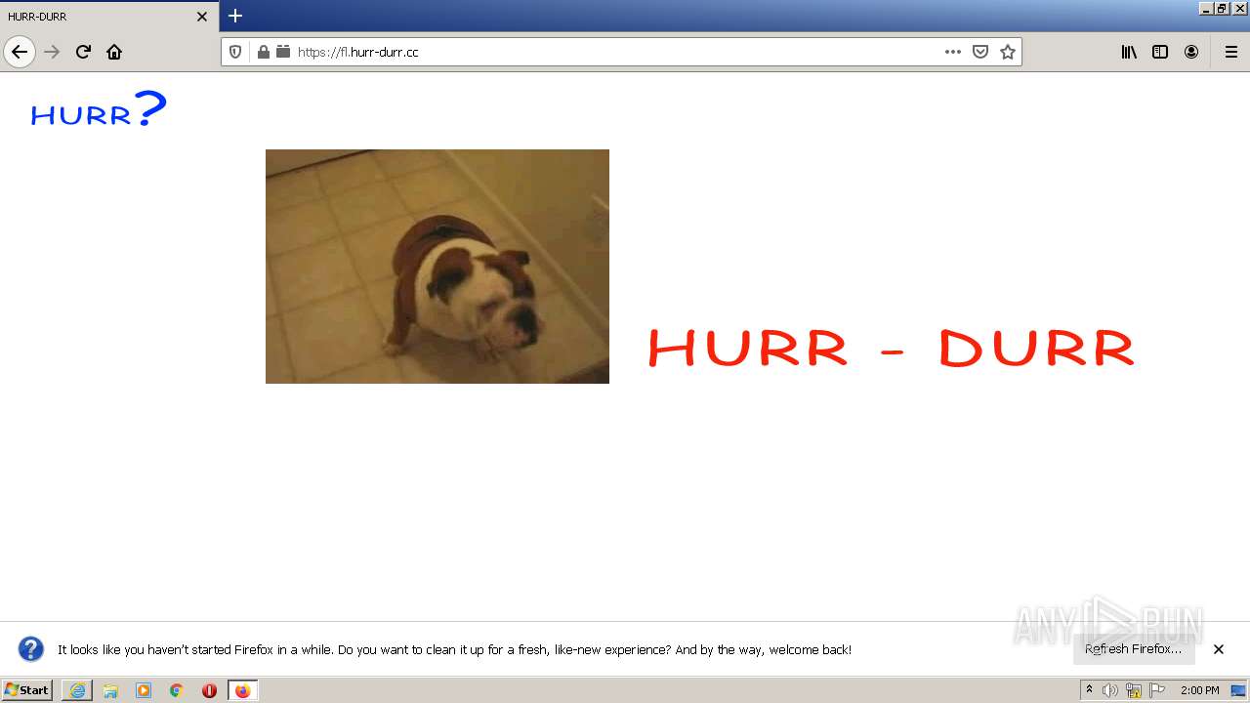This screenshot has width=1250, height=703.
Task: Open the Windows Start menu
Action: coord(27,690)
